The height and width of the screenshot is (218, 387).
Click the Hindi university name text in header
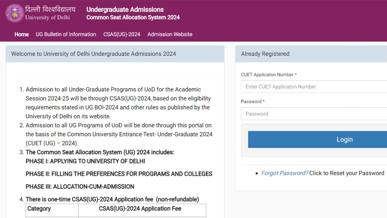coord(50,9)
